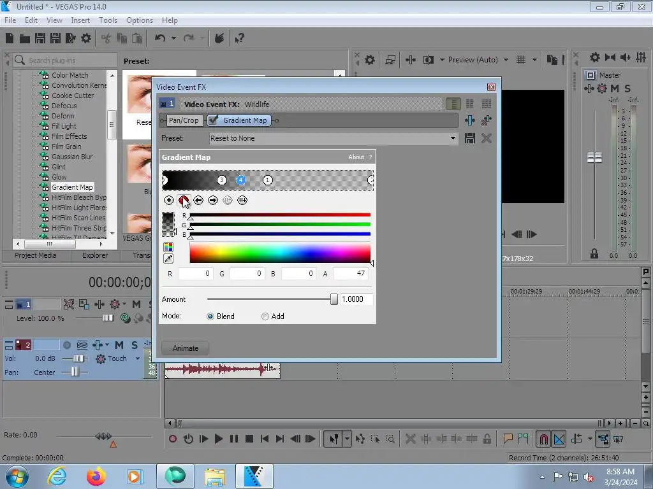The image size is (653, 489).
Task: Mute video track 1
Action: pyautogui.click(x=136, y=304)
